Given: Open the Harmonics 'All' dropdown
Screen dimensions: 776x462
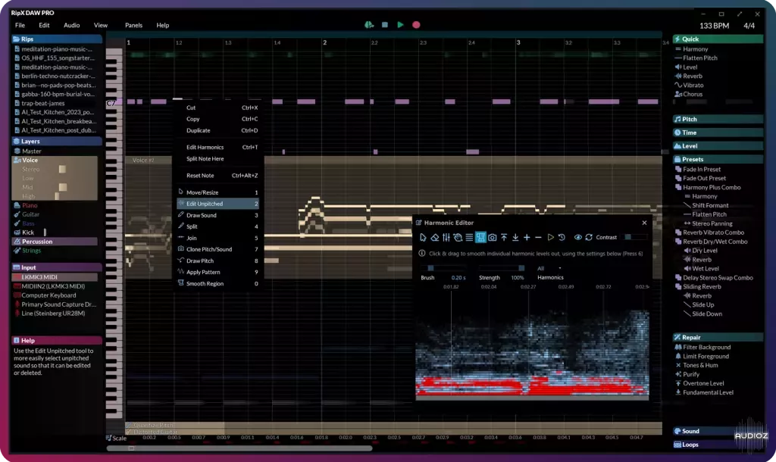Looking at the screenshot, I should (549, 268).
